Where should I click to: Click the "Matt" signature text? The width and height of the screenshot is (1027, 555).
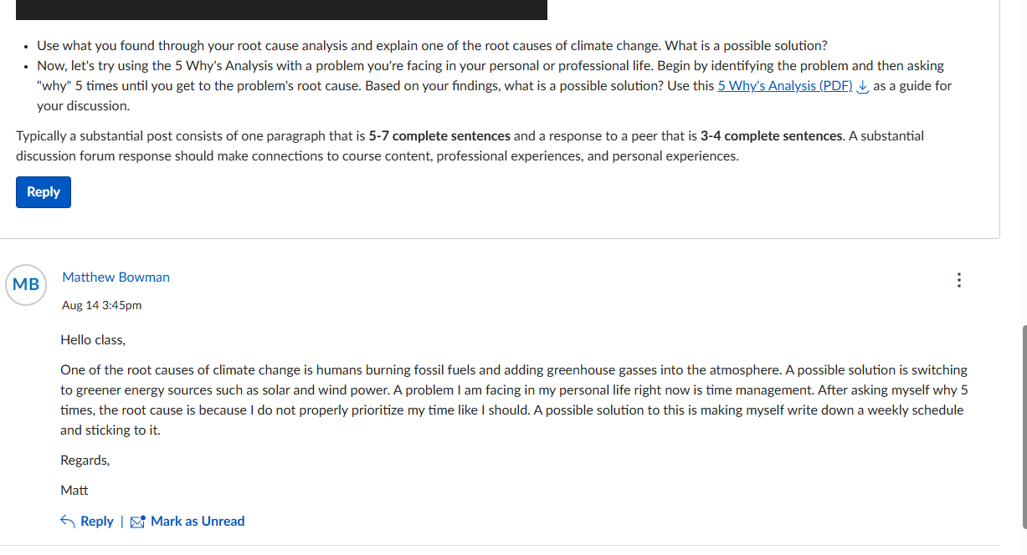[74, 490]
